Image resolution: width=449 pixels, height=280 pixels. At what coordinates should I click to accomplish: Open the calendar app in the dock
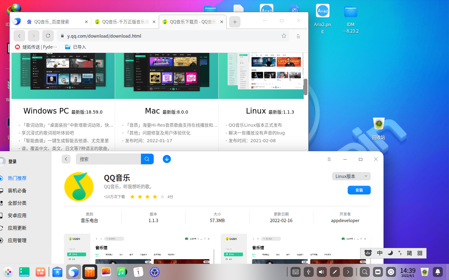tap(138, 272)
